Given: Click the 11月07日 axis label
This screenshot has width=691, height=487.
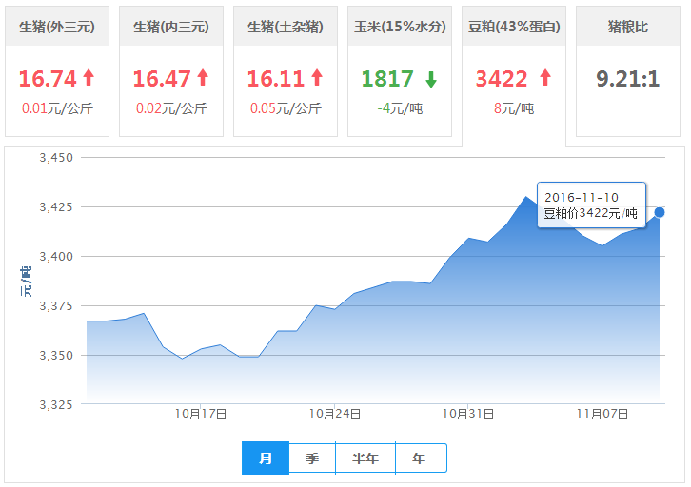Looking at the screenshot, I should [602, 414].
